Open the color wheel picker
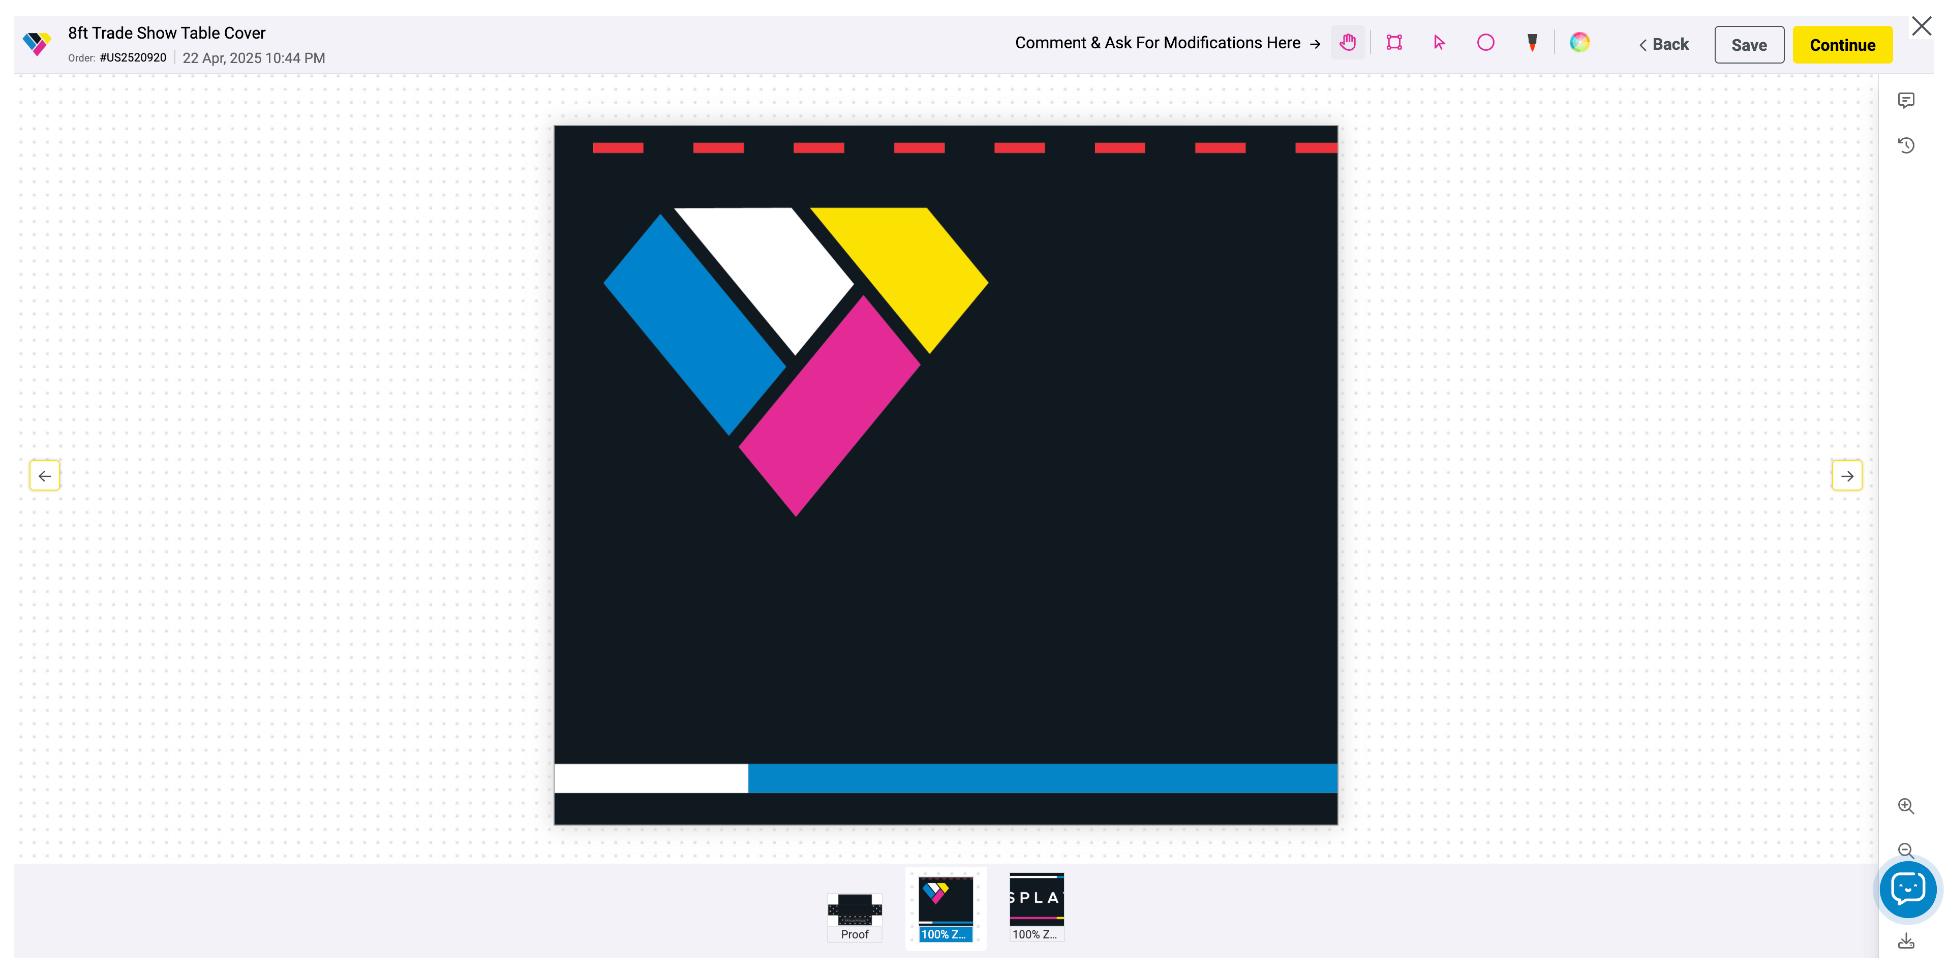Image resolution: width=1948 pixels, height=974 pixels. tap(1579, 43)
